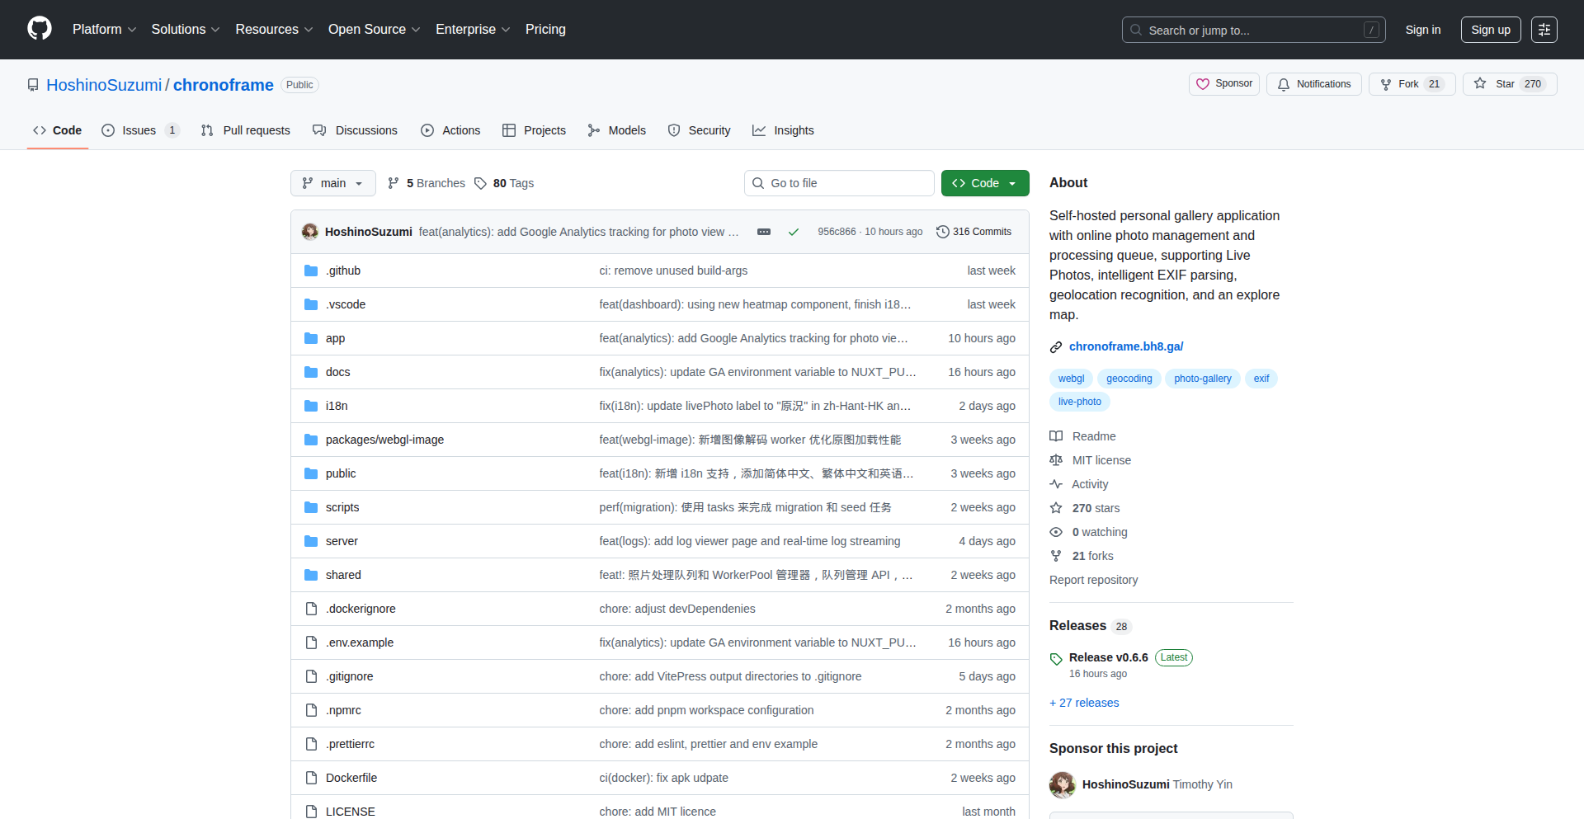This screenshot has width=1584, height=819.
Task: Expand the Platform navigation menu
Action: pos(104,30)
